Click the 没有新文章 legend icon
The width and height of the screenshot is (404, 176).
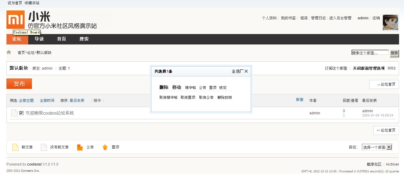pyautogui.click(x=44, y=147)
